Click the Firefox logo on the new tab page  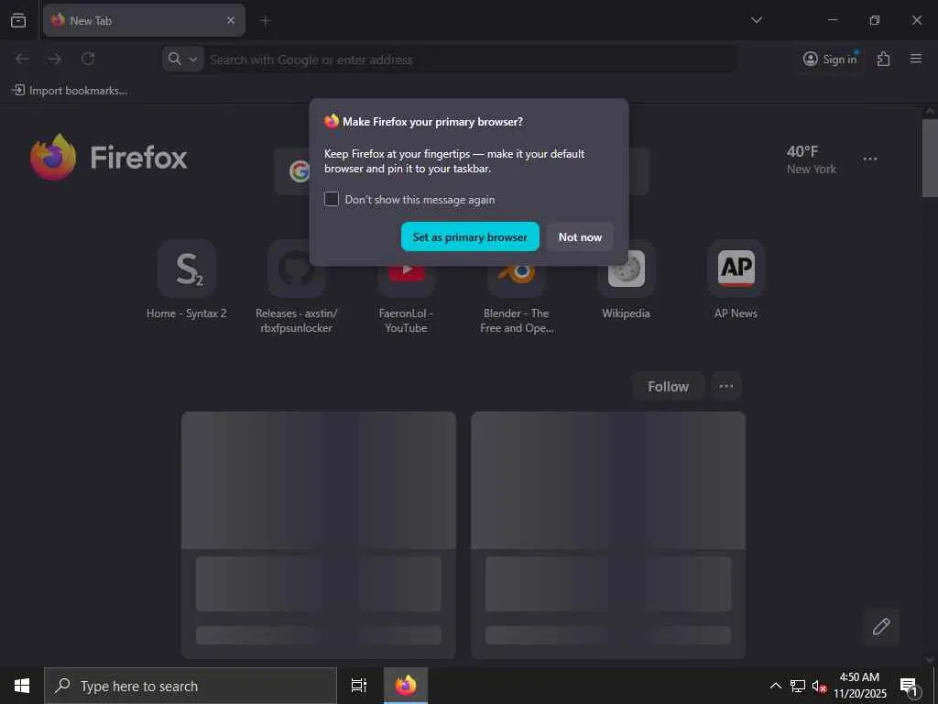point(109,157)
